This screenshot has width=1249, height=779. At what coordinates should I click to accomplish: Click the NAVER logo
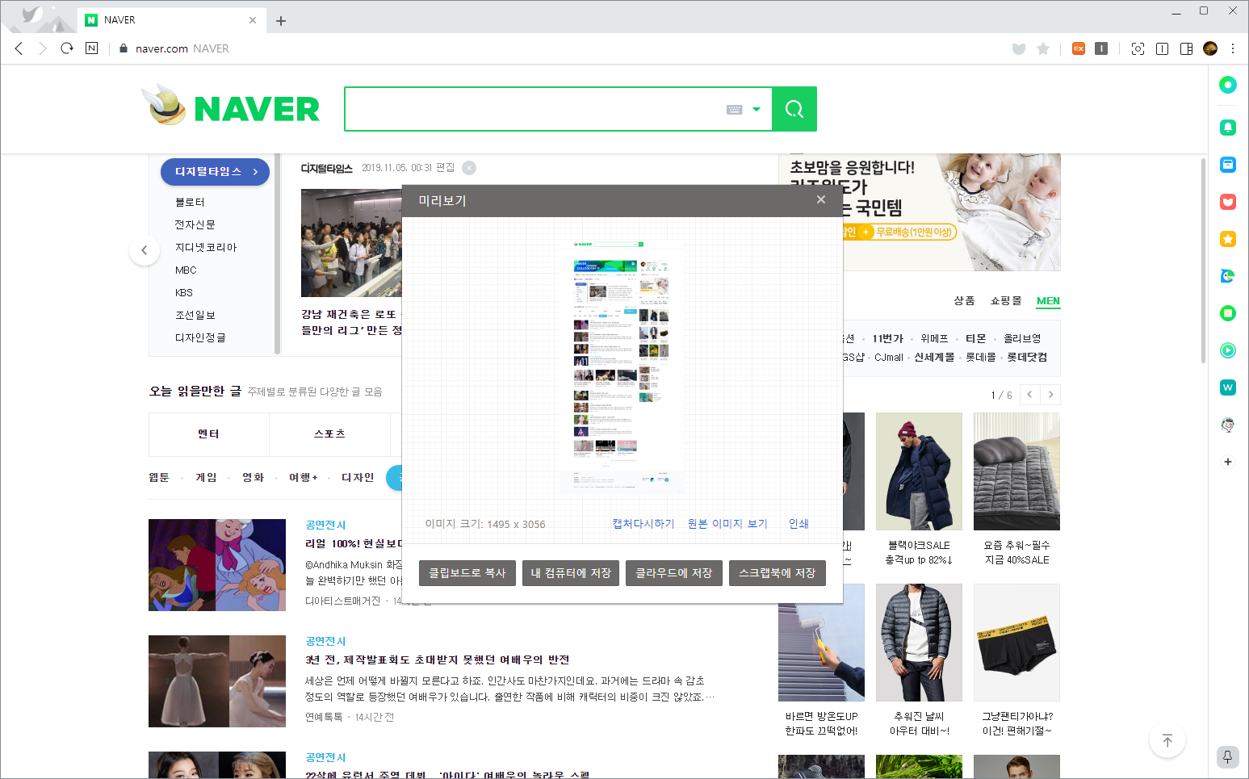click(x=257, y=109)
